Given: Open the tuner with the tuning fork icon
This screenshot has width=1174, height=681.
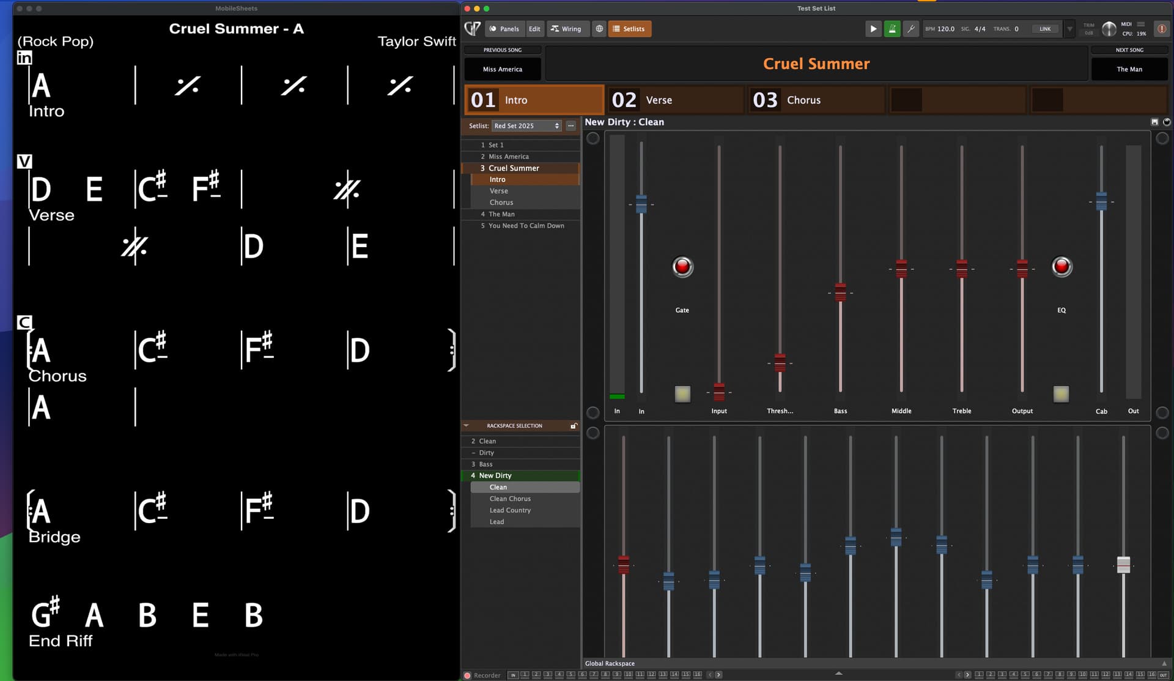Looking at the screenshot, I should (910, 29).
